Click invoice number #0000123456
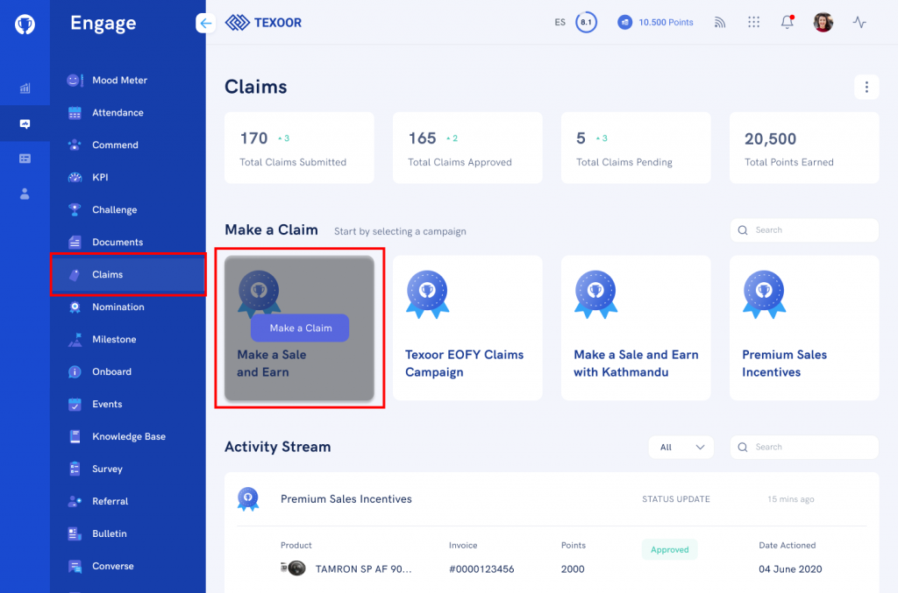898x593 pixels. (x=481, y=569)
